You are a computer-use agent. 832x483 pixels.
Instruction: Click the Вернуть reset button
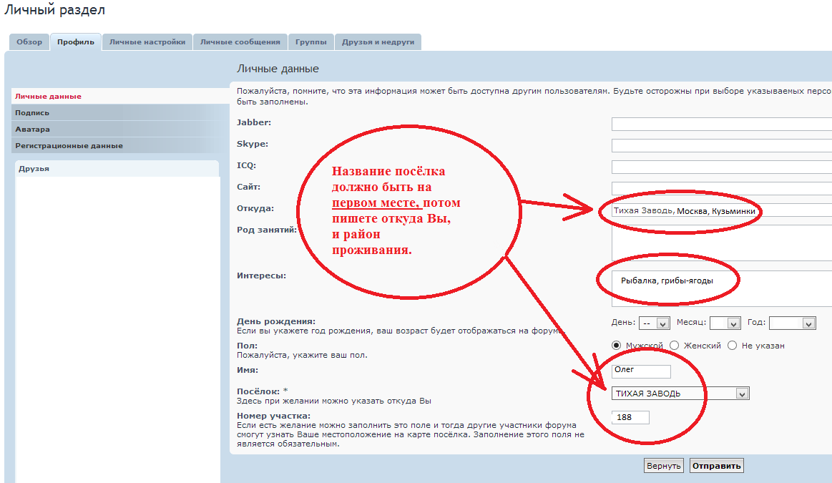click(664, 466)
